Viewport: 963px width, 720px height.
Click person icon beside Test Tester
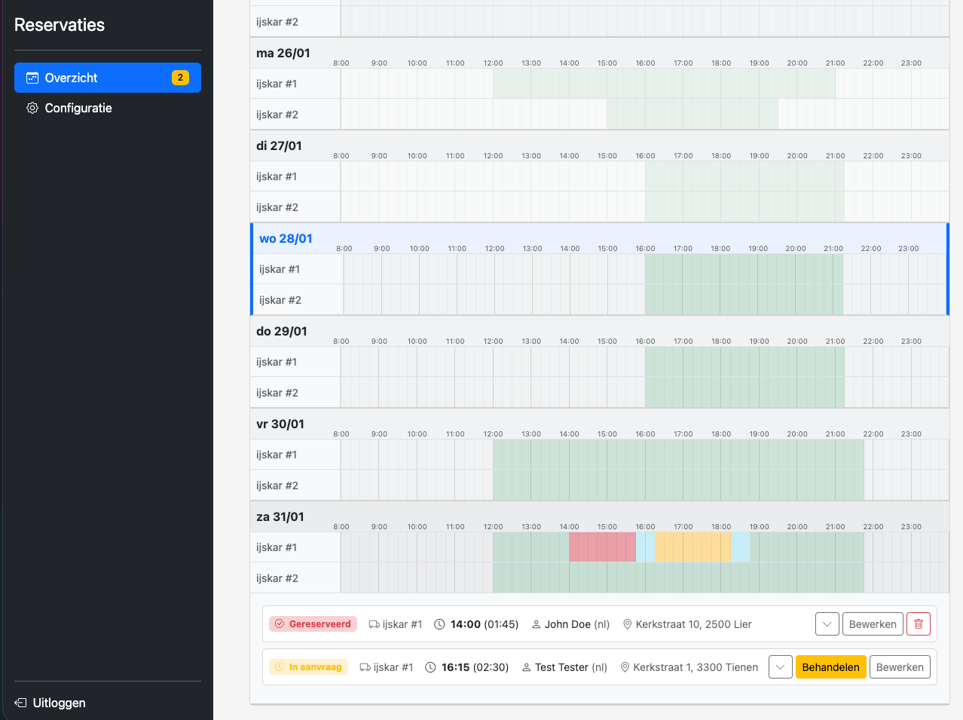click(527, 667)
